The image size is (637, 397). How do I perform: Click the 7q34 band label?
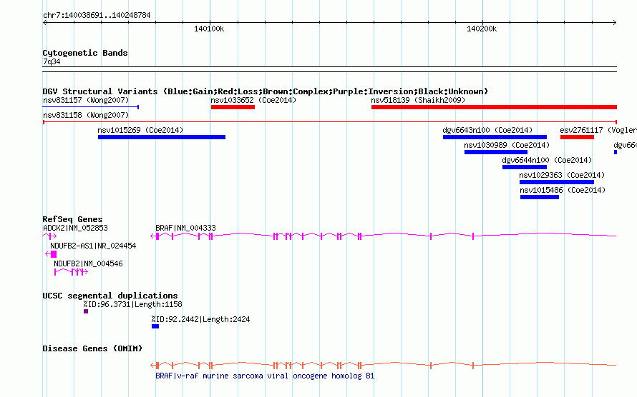[x=52, y=61]
